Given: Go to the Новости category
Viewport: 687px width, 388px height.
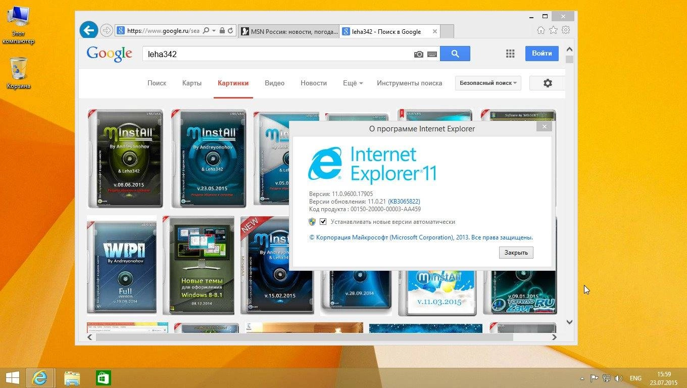Looking at the screenshot, I should 314,83.
